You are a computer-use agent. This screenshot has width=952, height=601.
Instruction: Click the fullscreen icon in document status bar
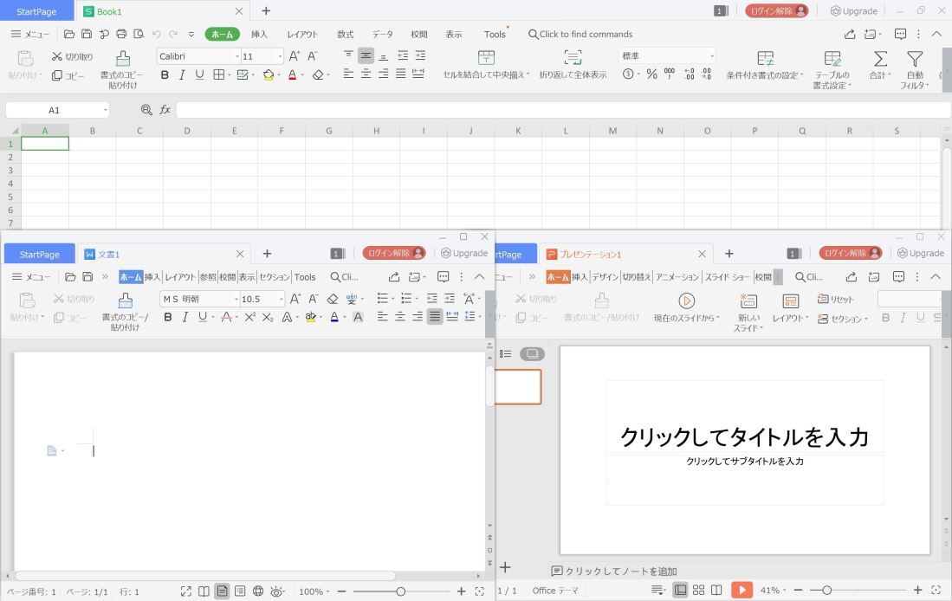[x=185, y=591]
